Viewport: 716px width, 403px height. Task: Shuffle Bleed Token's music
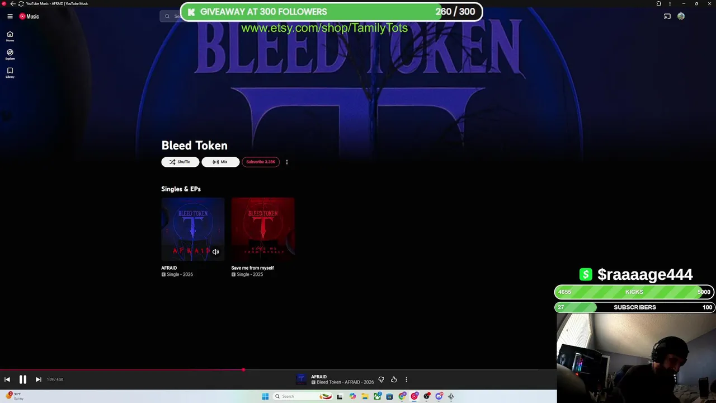tap(180, 162)
